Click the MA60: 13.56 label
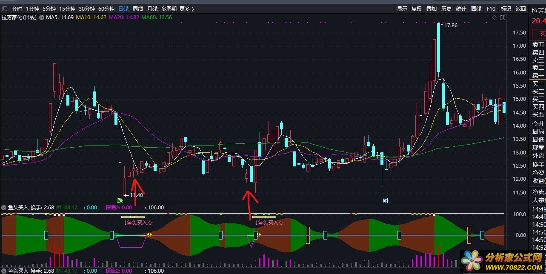The image size is (546, 274). click(x=157, y=17)
